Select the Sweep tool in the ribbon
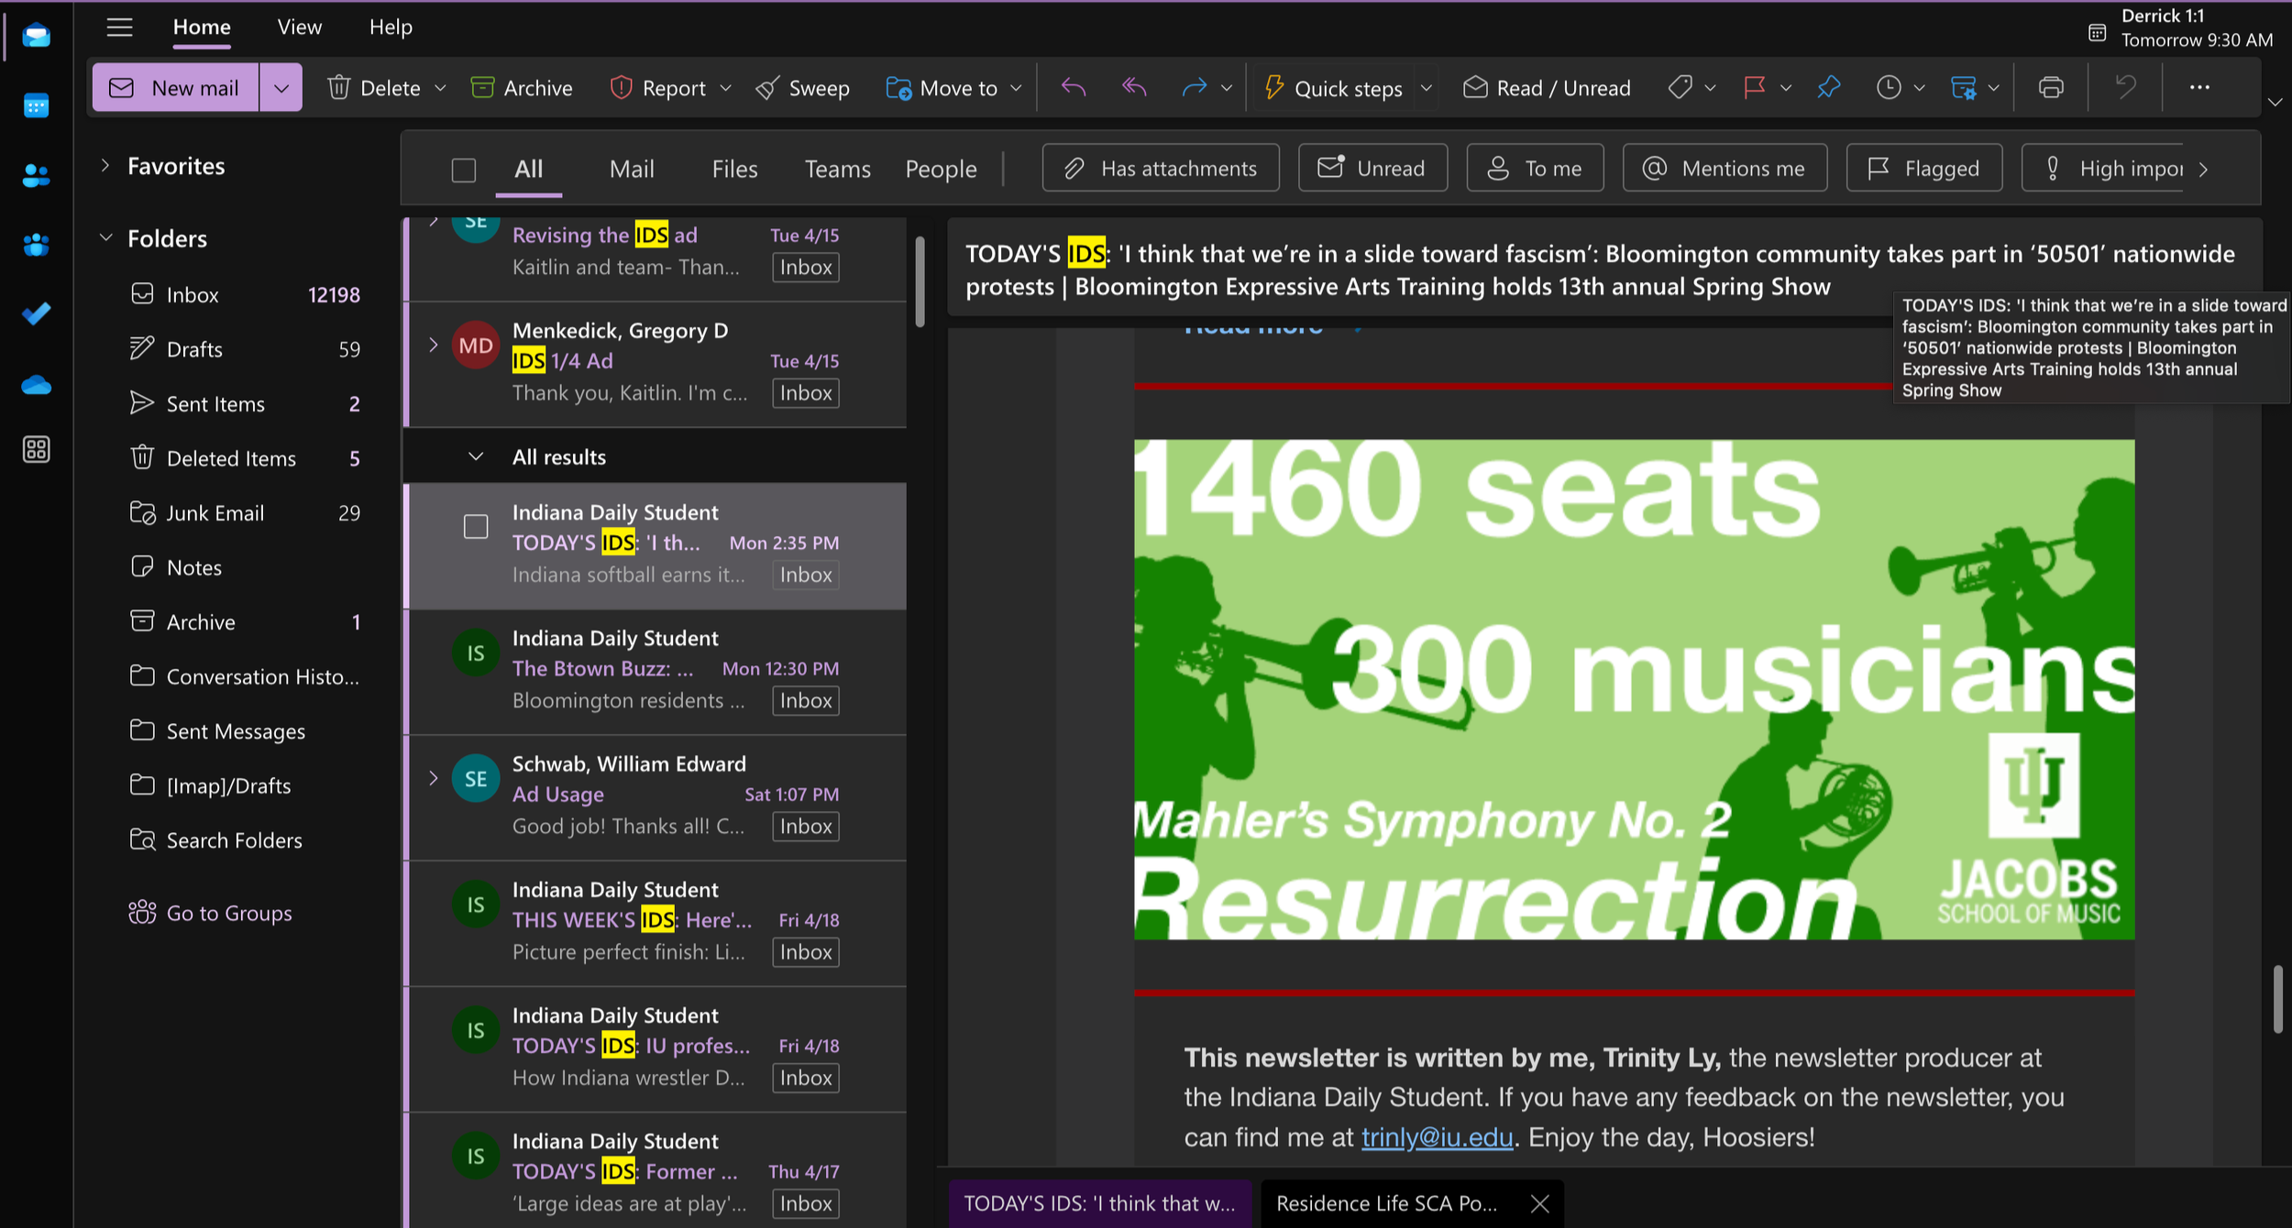Viewport: 2292px width, 1228px height. (x=803, y=87)
